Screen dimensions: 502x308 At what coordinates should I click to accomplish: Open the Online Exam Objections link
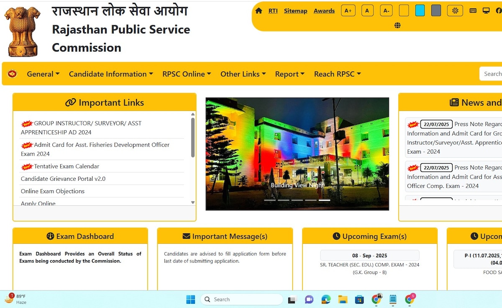[53, 191]
